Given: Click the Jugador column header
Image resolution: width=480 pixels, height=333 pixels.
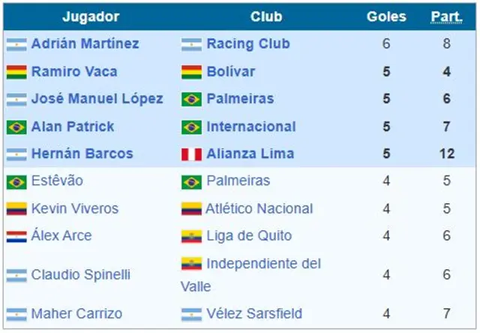Looking at the screenshot, I should click(x=91, y=16).
